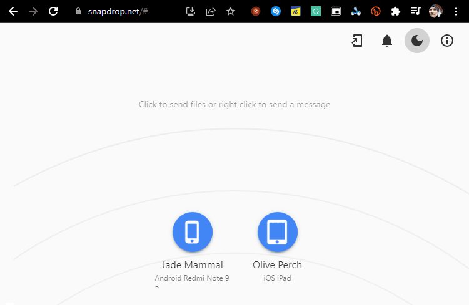Open the blue share-nodes extension

356,11
